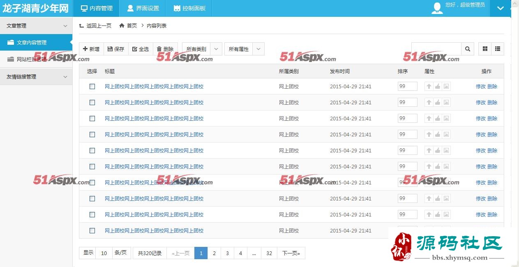Tick the third row's checkbox
Image resolution: width=519 pixels, height=267 pixels.
coord(92,118)
